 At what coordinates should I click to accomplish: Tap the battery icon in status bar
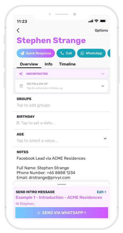(x=103, y=21)
